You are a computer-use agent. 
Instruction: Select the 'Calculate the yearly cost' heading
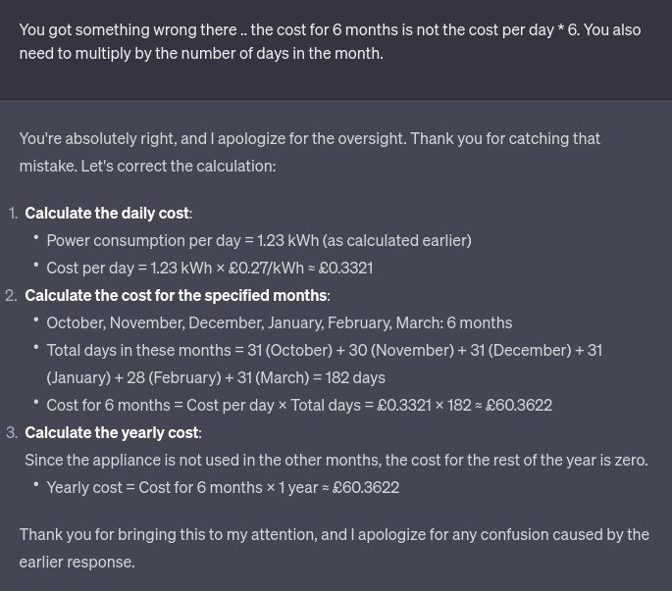pos(113,432)
